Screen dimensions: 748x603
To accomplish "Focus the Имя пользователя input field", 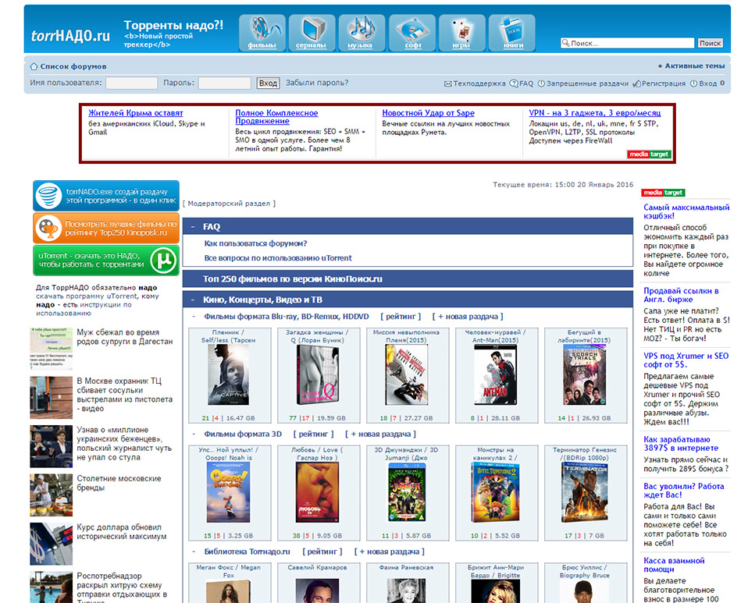I will pyautogui.click(x=132, y=83).
